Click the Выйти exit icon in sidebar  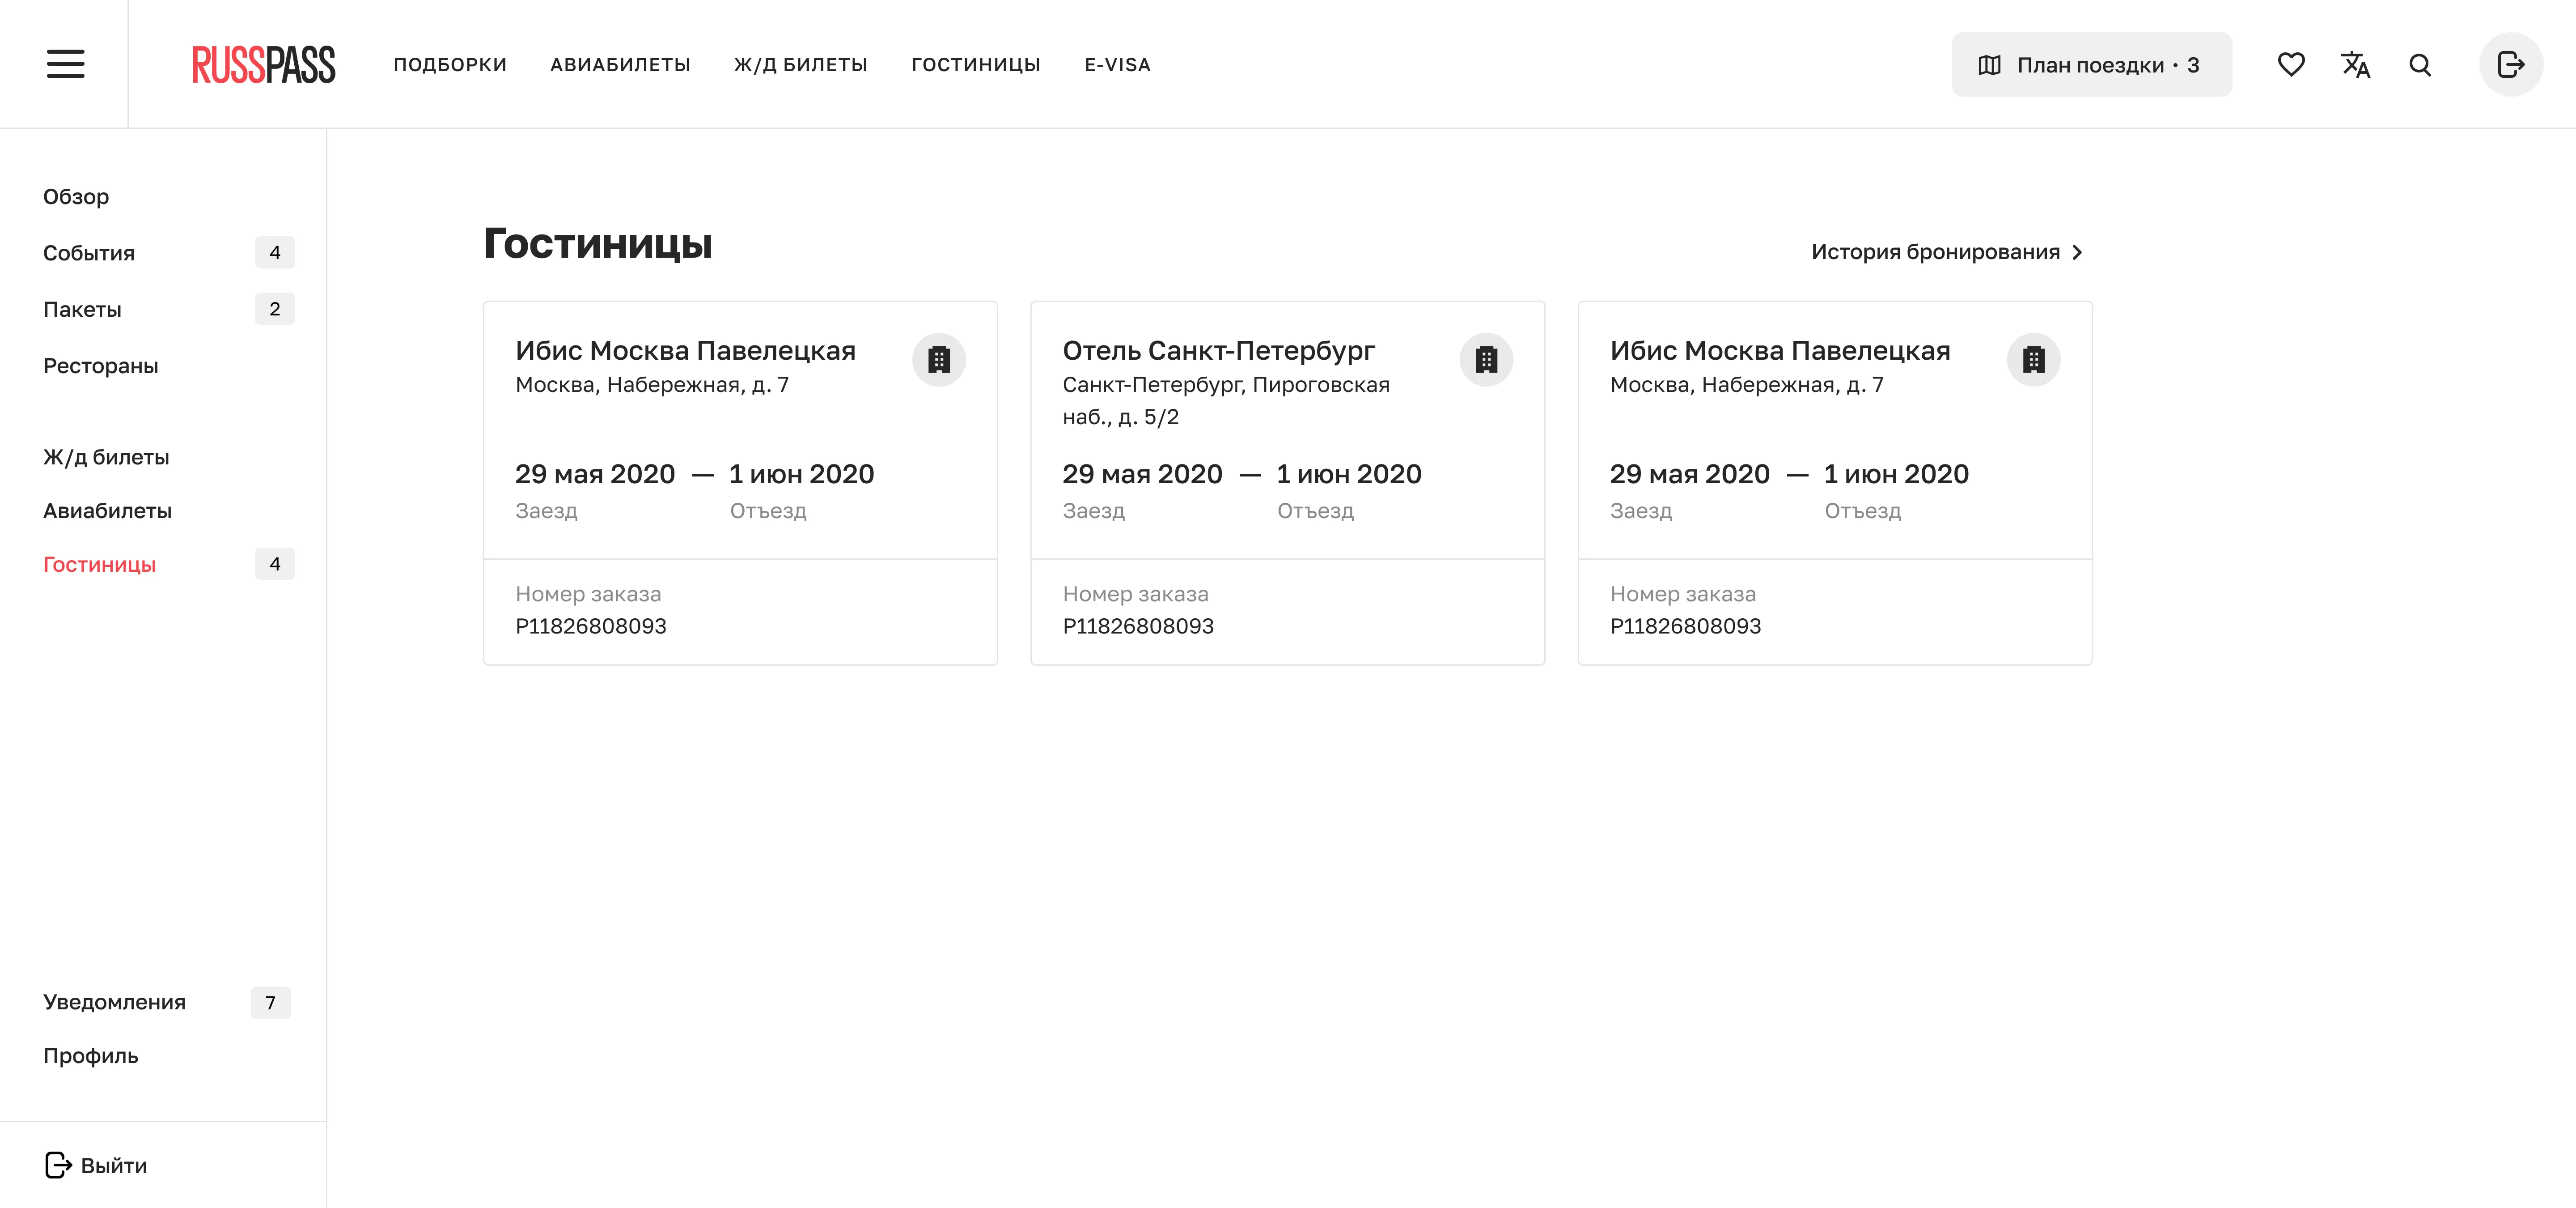[58, 1165]
